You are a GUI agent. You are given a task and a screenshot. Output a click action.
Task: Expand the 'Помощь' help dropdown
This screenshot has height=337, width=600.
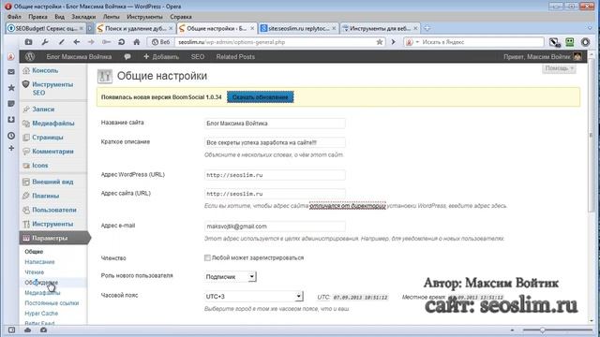coord(559,68)
